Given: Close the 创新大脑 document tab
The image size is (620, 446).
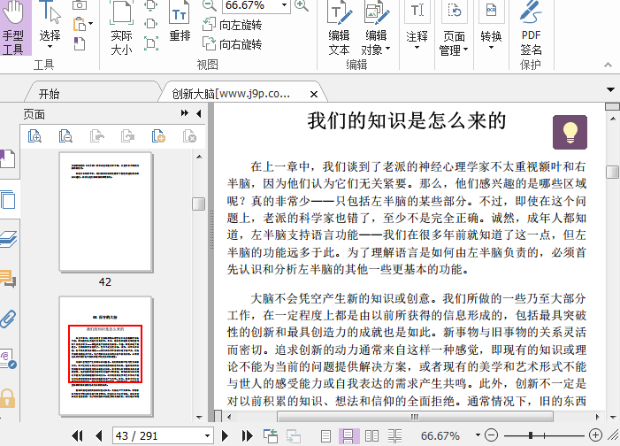Looking at the screenshot, I should pyautogui.click(x=314, y=94).
